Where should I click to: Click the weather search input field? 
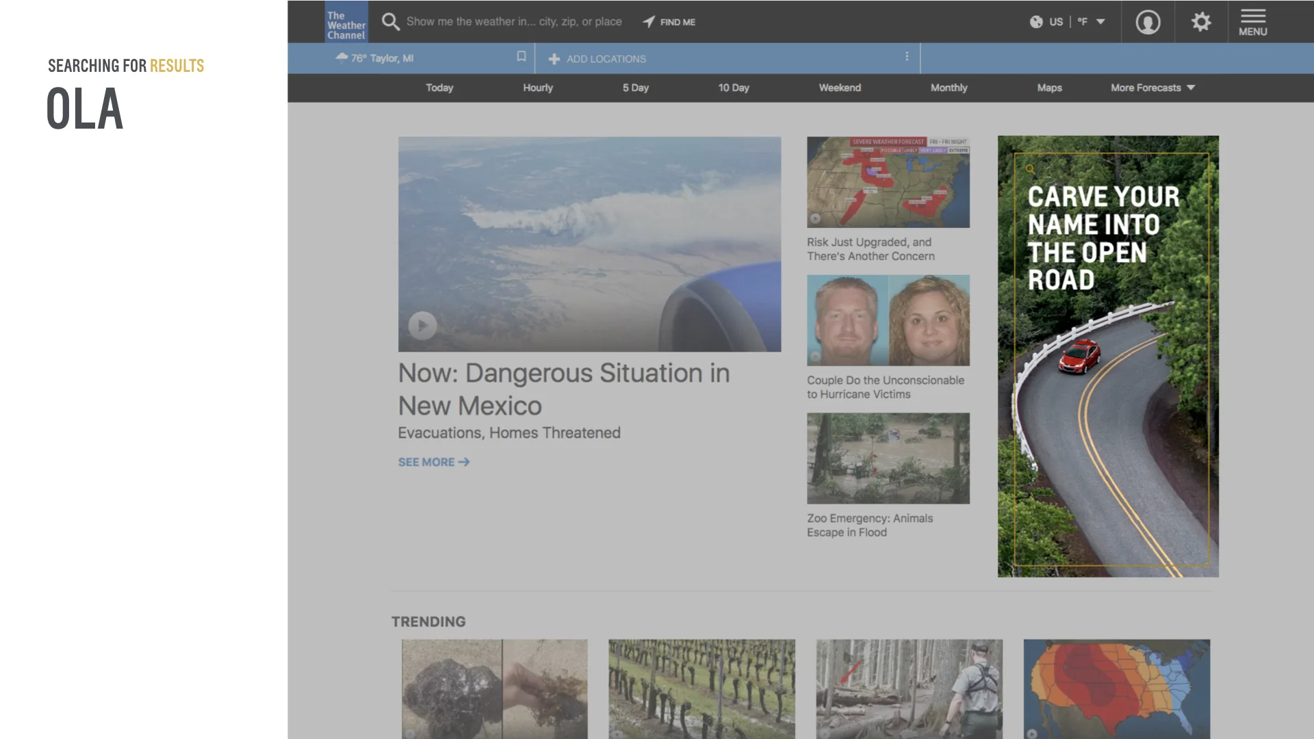(x=513, y=22)
